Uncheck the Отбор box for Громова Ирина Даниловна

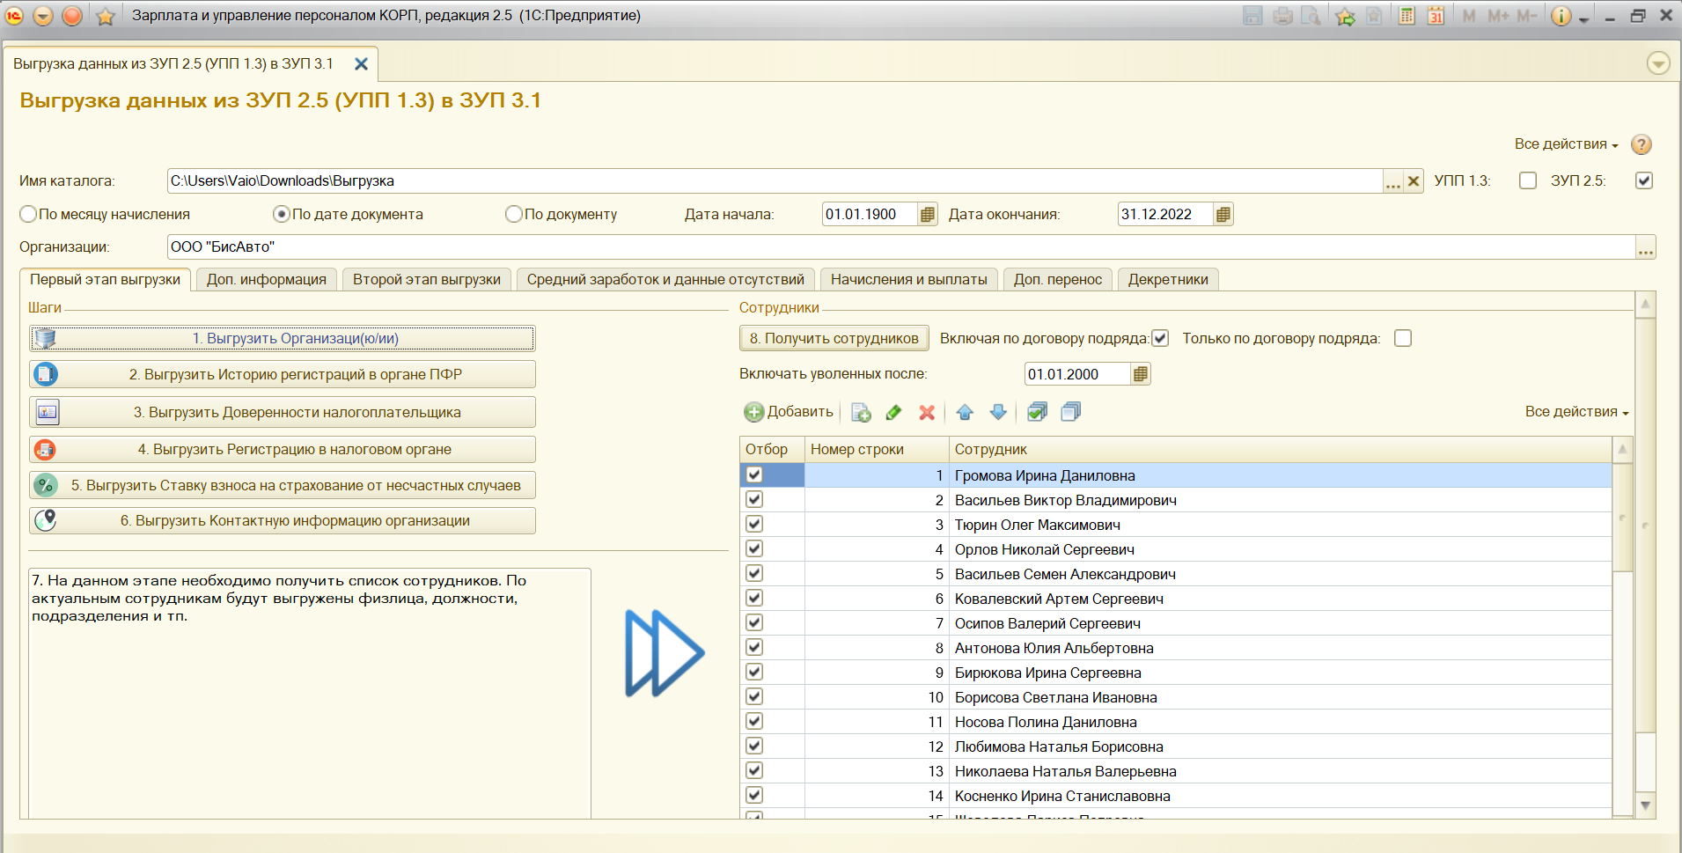(x=754, y=475)
